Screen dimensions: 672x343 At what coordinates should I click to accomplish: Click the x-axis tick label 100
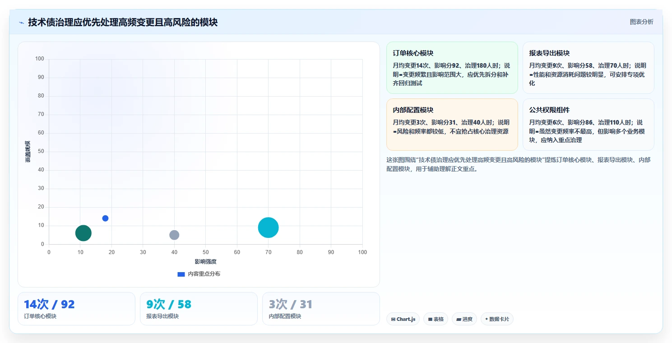362,252
